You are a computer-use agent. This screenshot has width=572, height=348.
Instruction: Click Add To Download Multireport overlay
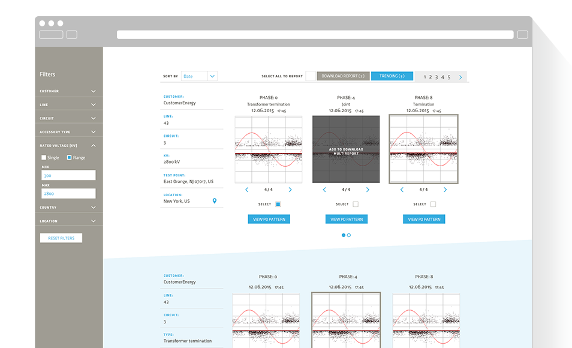click(x=346, y=149)
